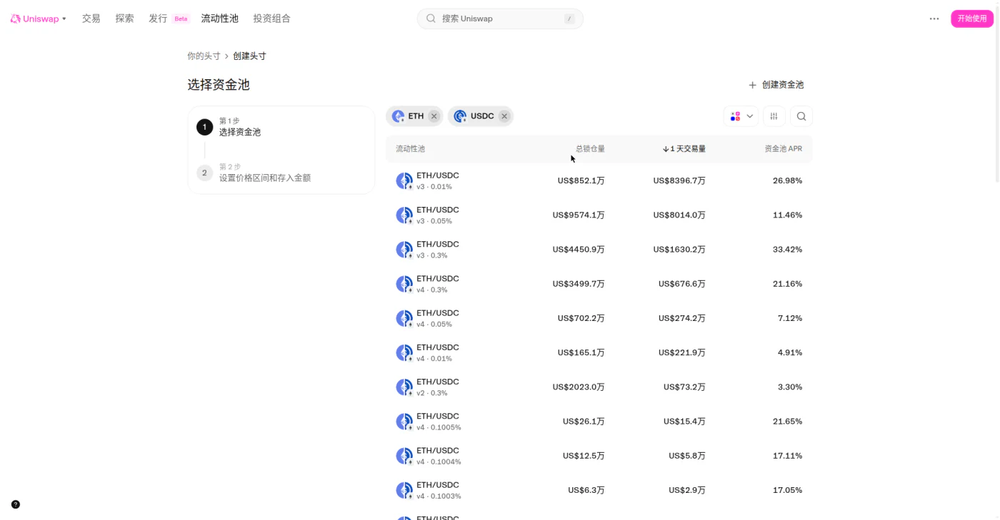Open the 交易 menu

pos(91,19)
